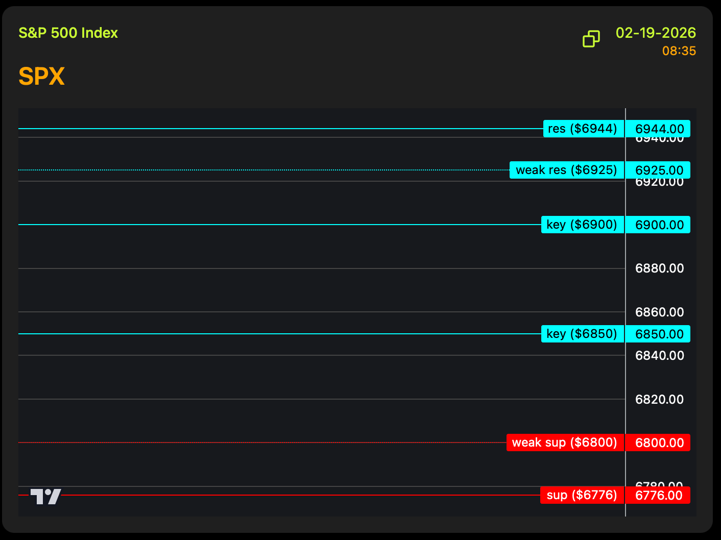Click the copy chart icon
721x540 pixels.
tap(591, 39)
